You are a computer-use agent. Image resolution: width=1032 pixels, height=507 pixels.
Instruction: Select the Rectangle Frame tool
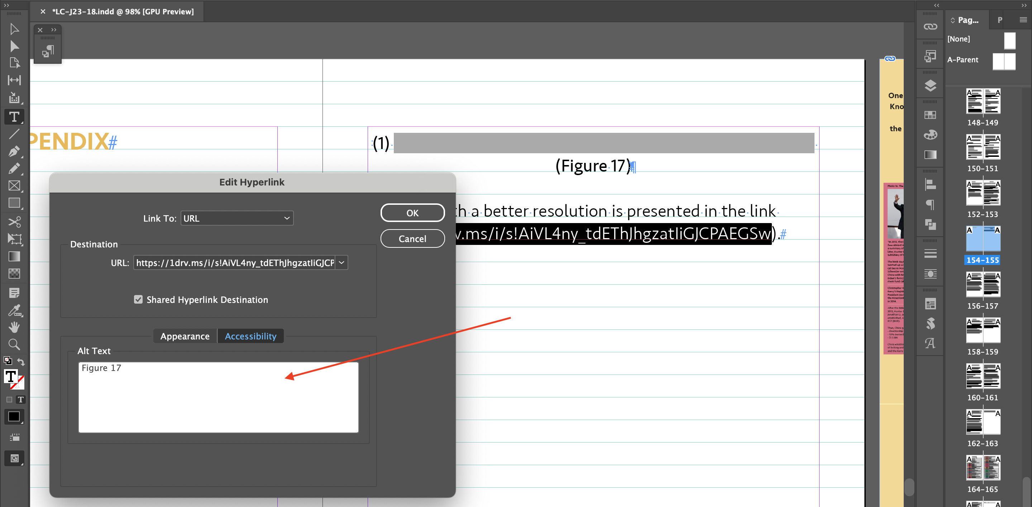14,186
